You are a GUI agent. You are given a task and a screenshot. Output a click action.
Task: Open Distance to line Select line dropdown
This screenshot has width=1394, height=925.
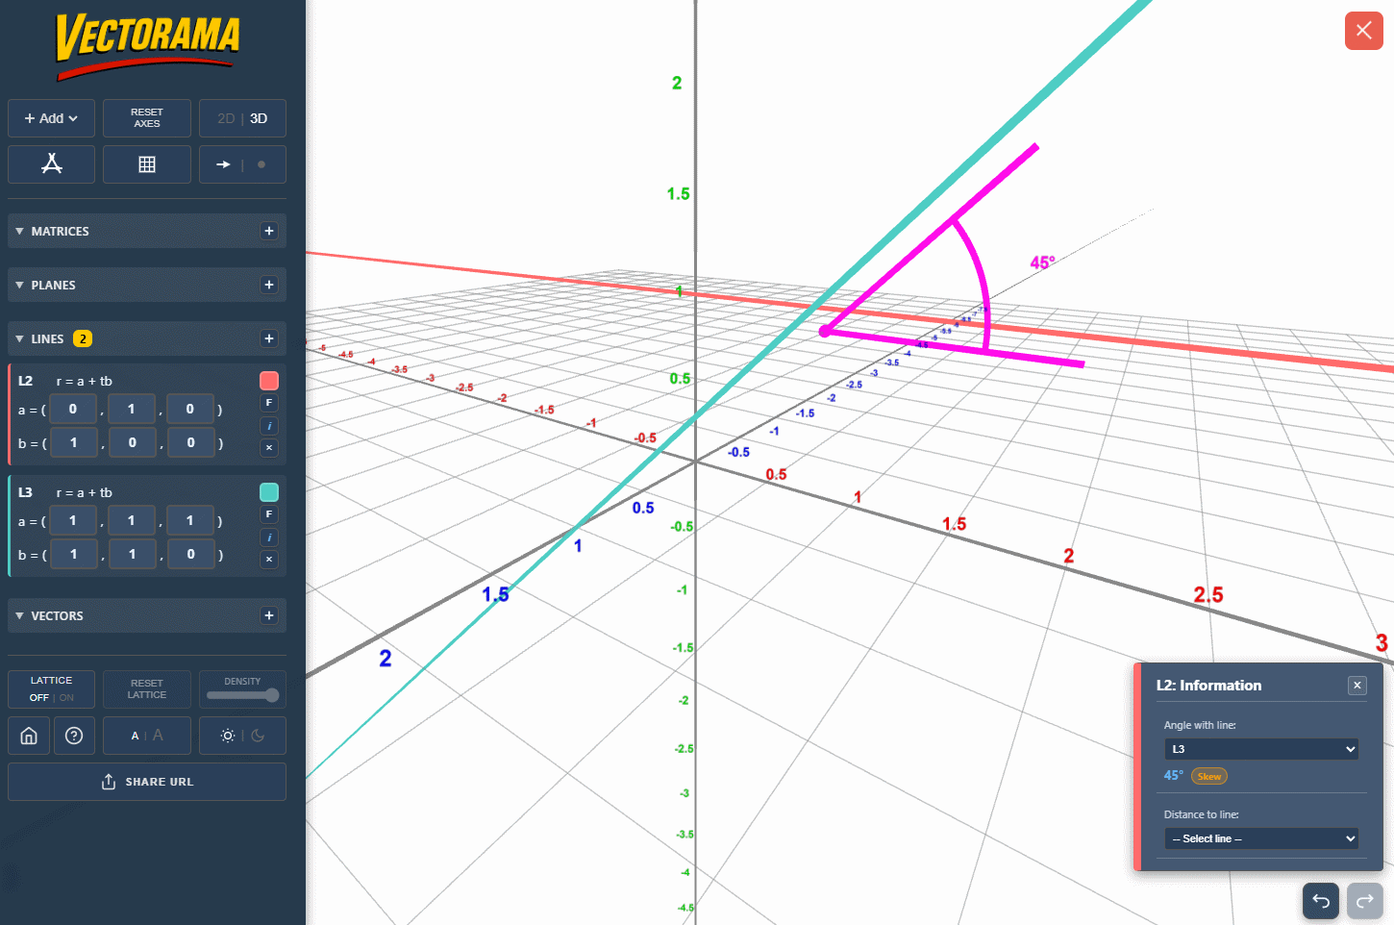pyautogui.click(x=1261, y=838)
